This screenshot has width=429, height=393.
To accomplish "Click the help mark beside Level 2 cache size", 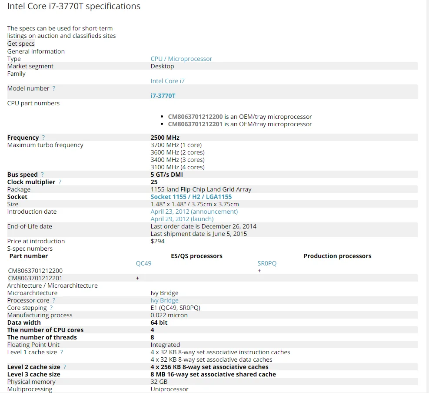I will coord(65,367).
